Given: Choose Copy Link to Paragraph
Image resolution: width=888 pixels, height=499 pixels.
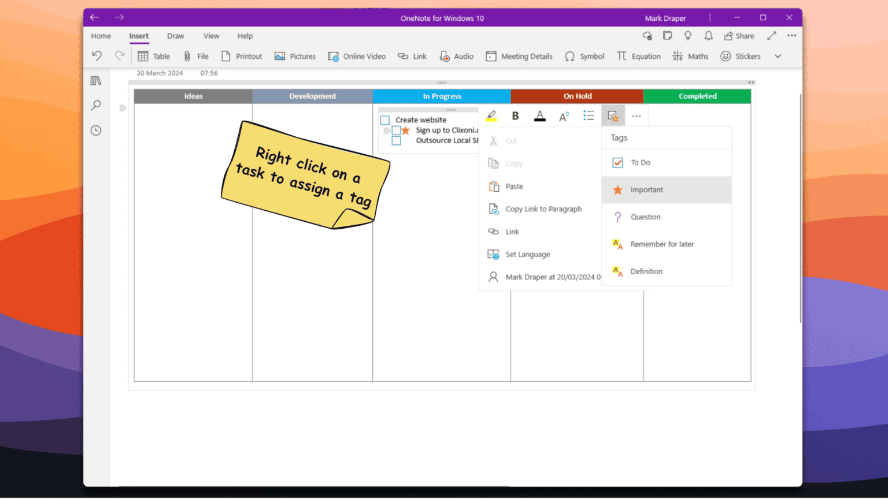Looking at the screenshot, I should pyautogui.click(x=543, y=209).
